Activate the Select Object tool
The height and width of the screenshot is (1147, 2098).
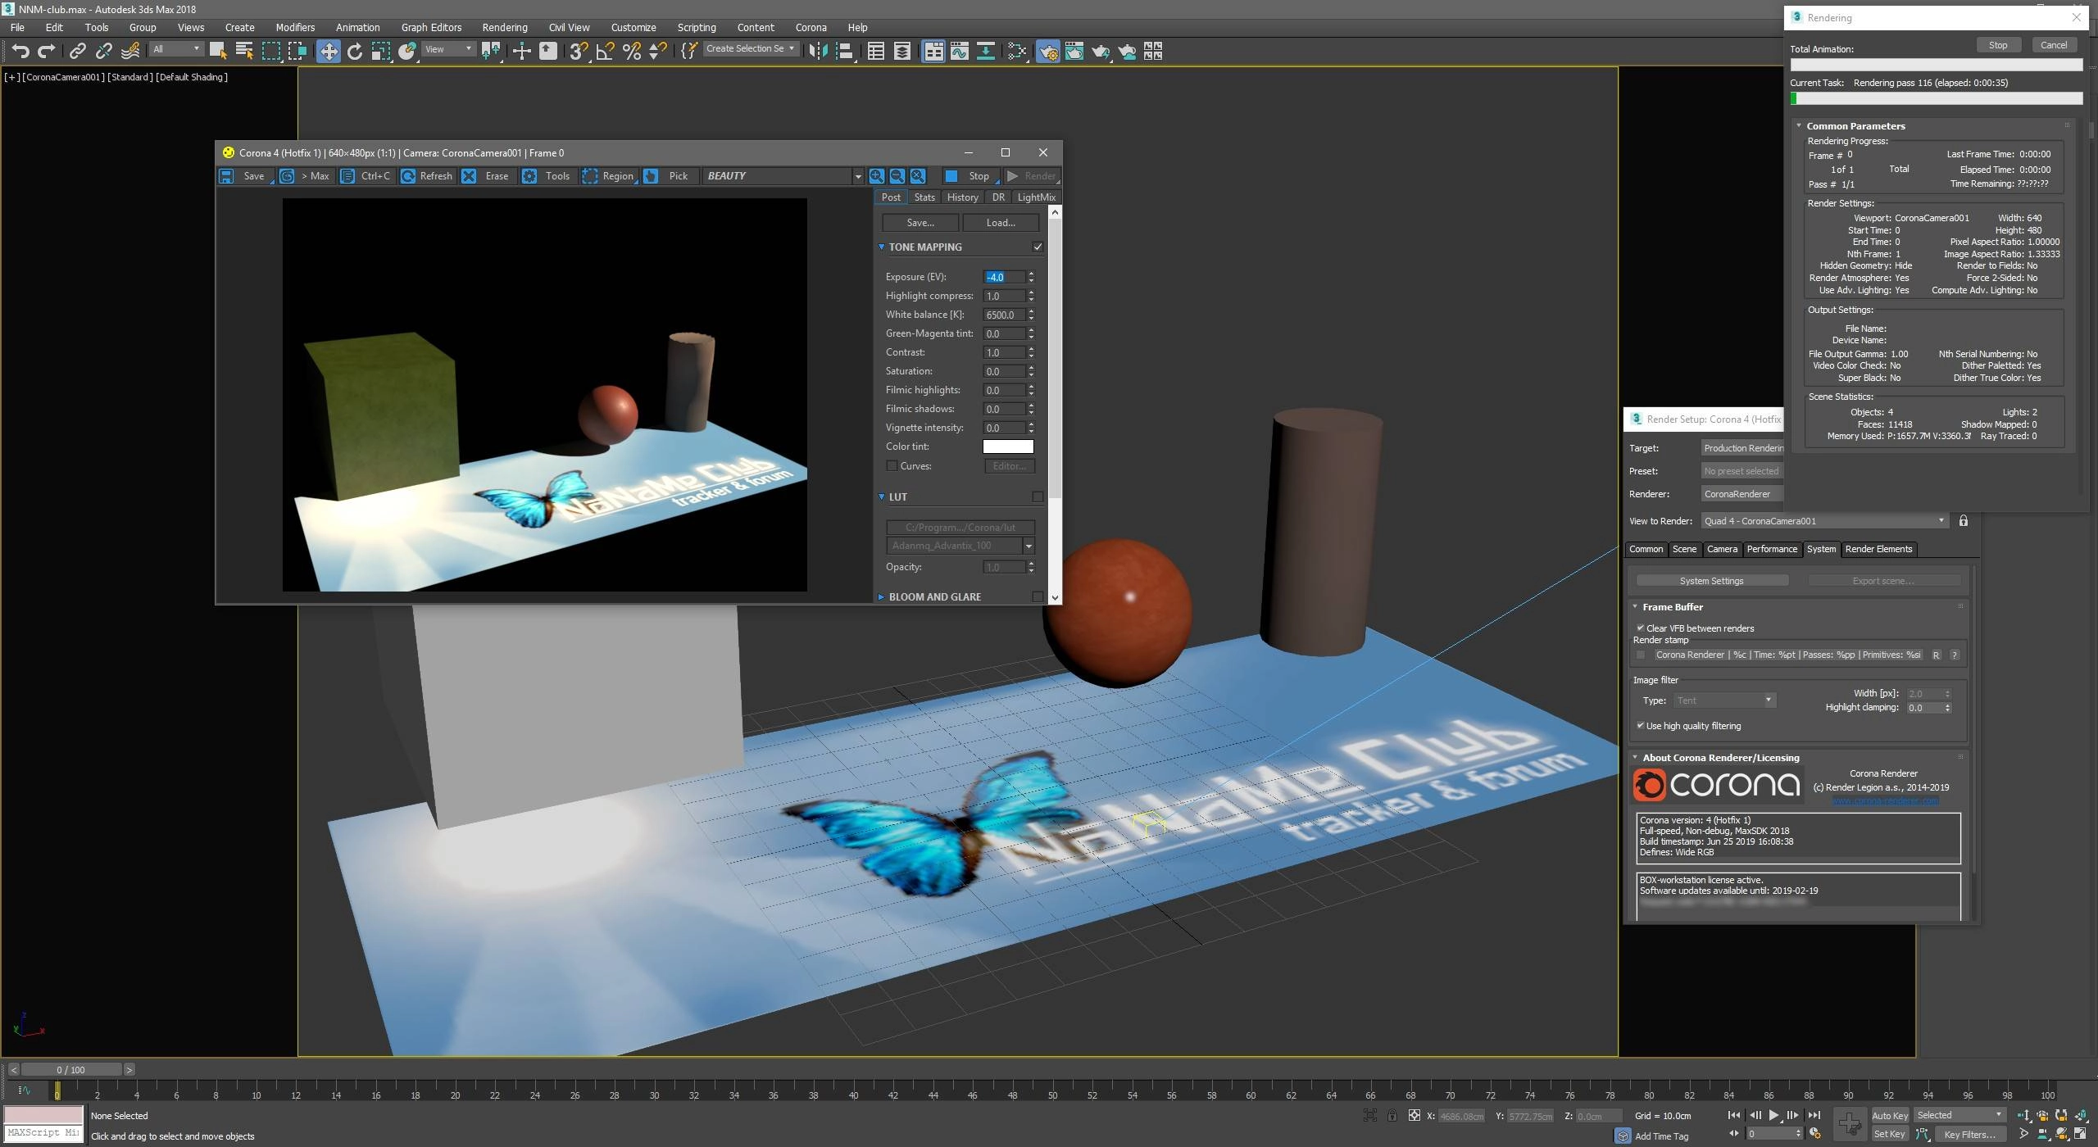click(217, 51)
